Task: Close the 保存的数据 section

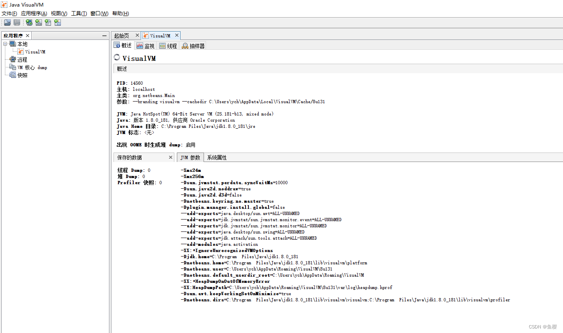Action: point(171,157)
